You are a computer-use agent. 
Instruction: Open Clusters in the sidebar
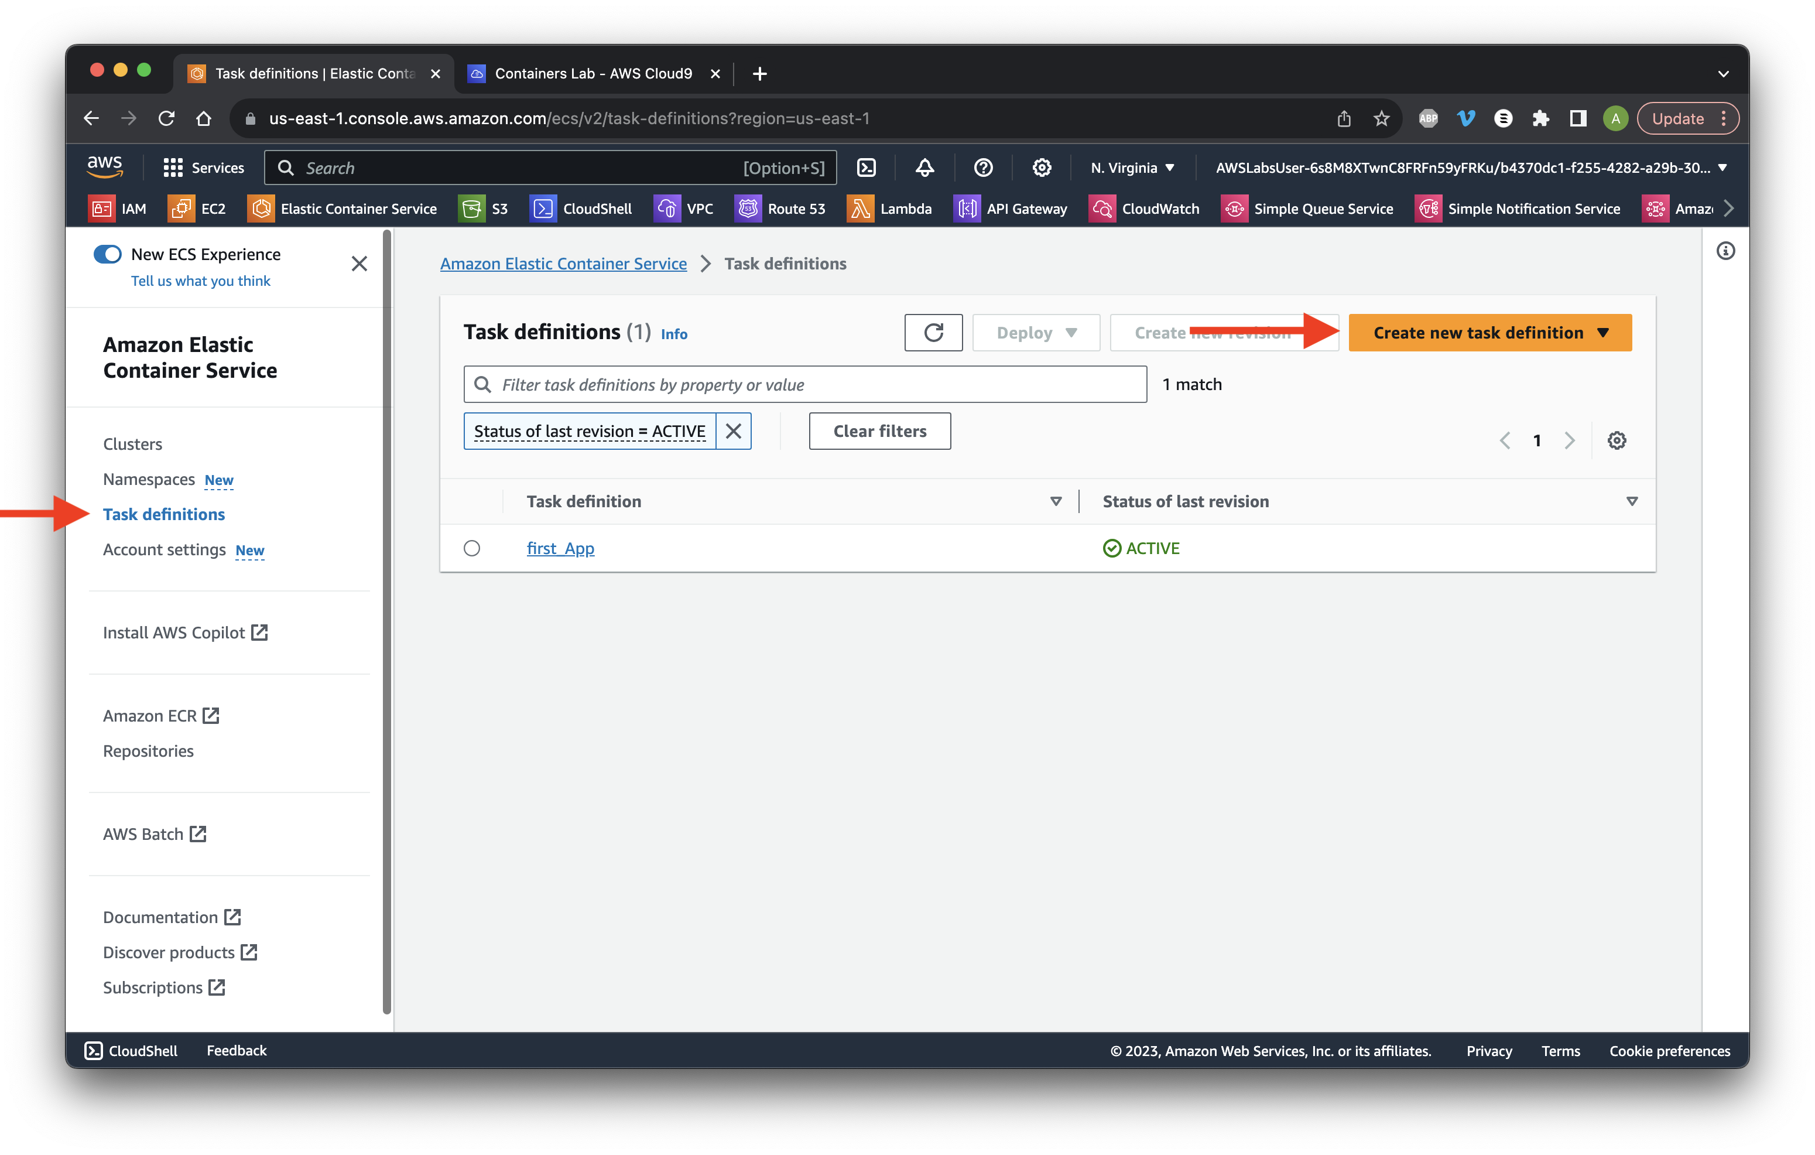tap(133, 444)
